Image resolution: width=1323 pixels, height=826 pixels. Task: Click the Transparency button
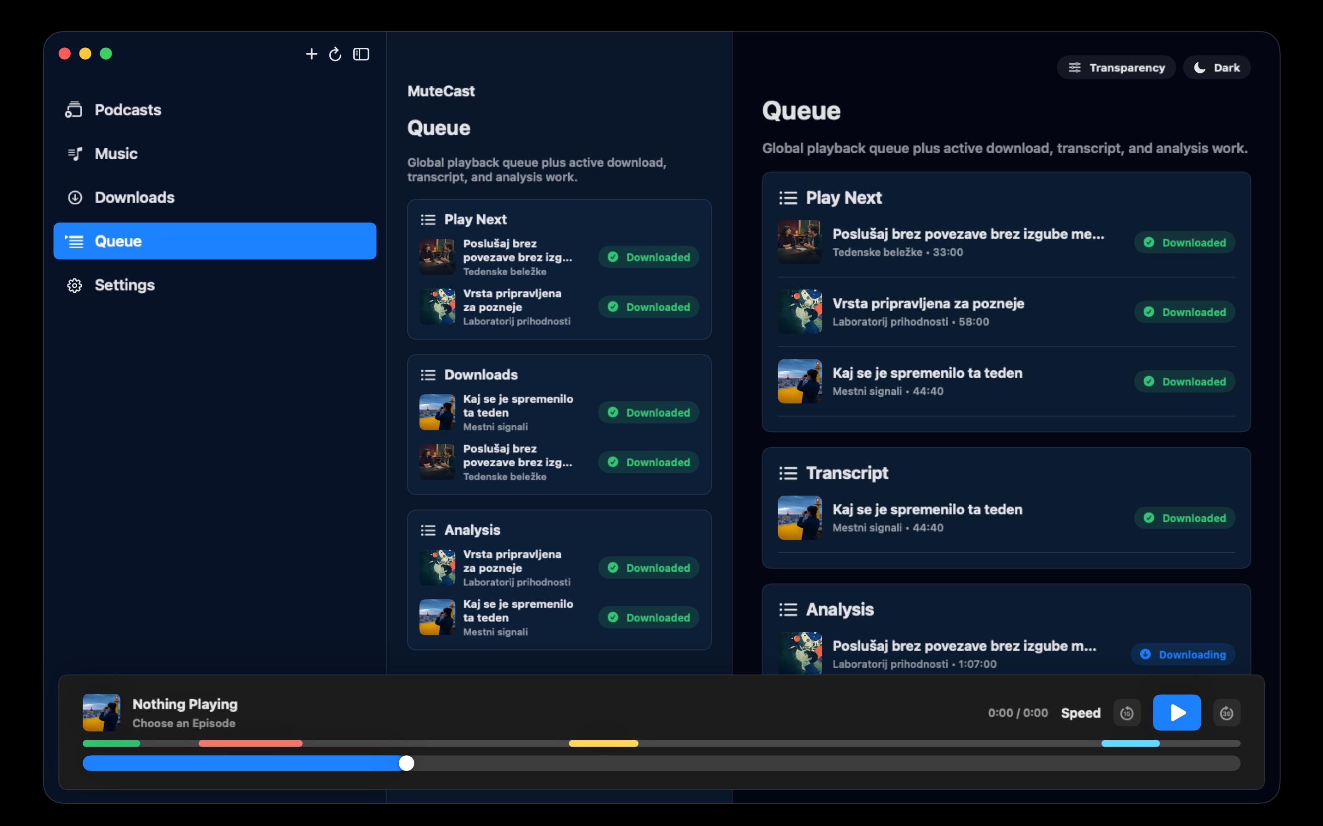pyautogui.click(x=1116, y=67)
